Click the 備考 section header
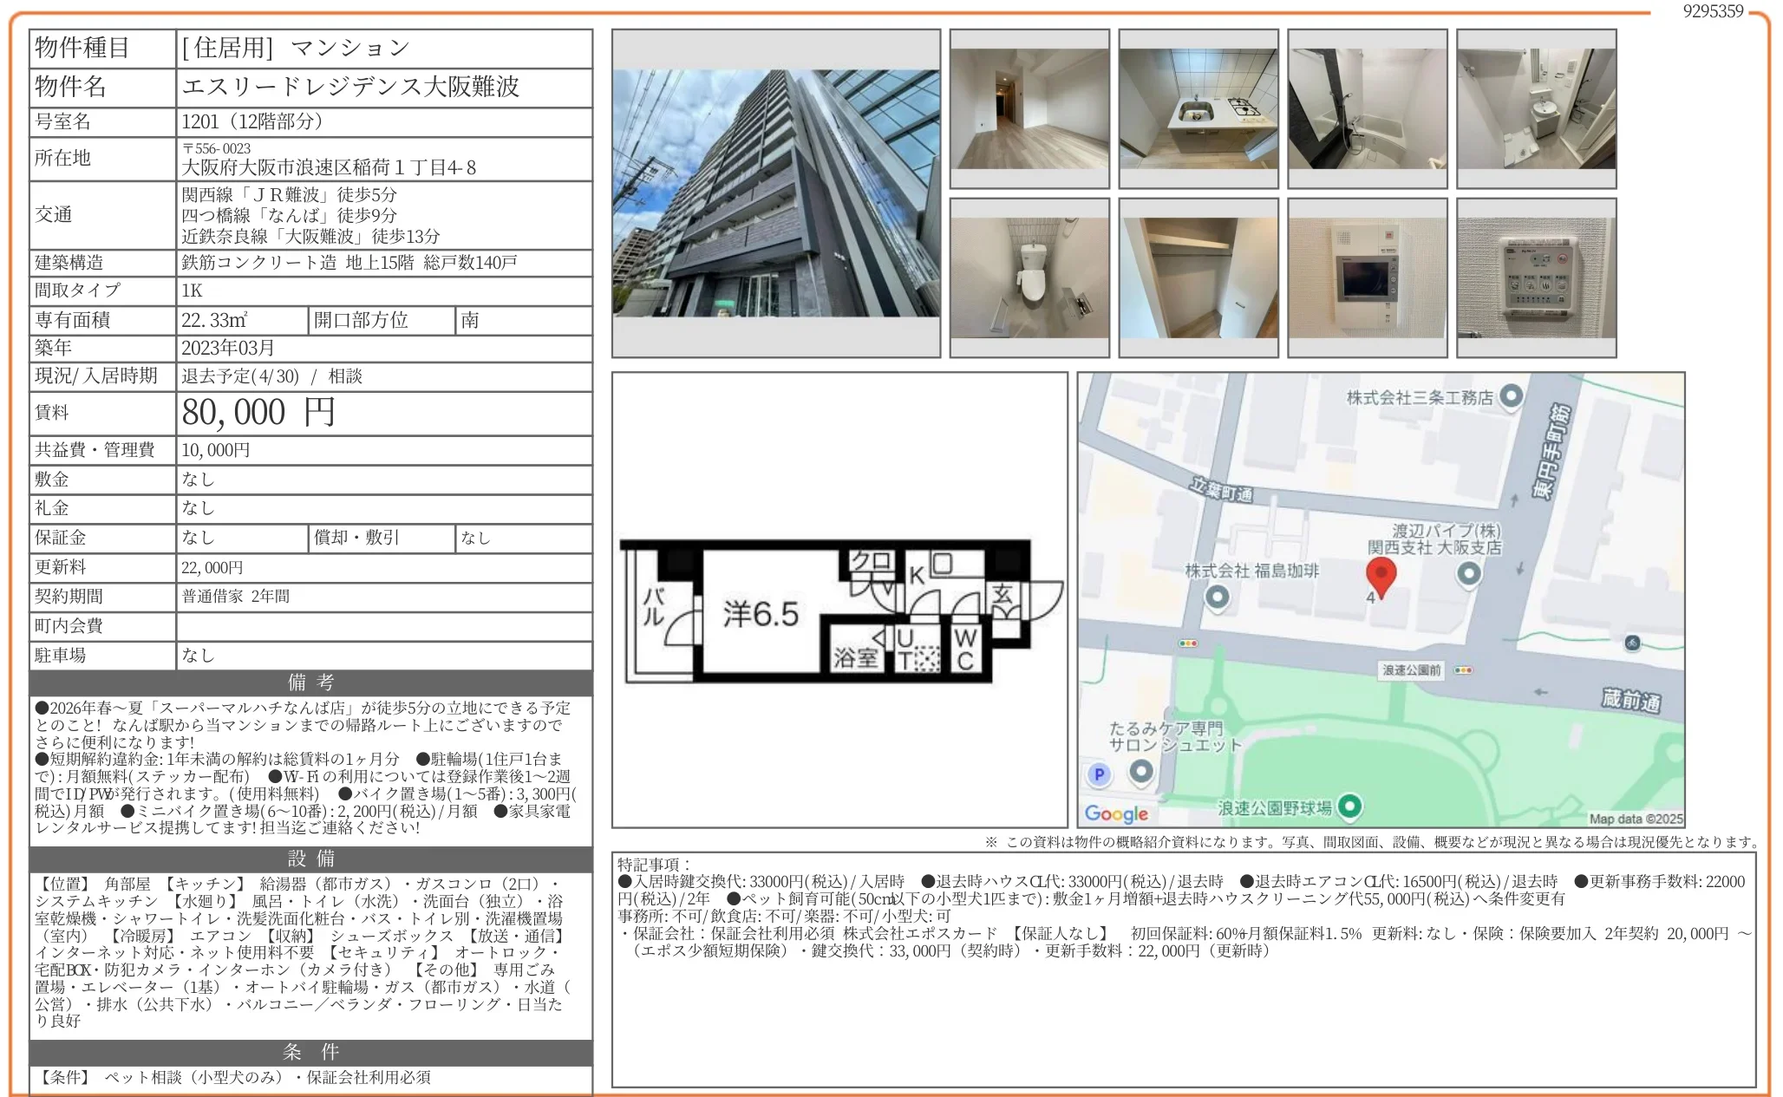Viewport: 1783px width, 1097px height. pyautogui.click(x=310, y=682)
